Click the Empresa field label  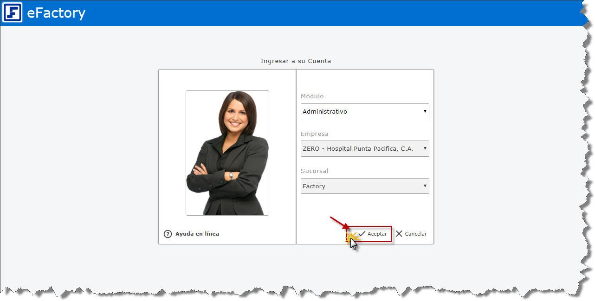point(315,134)
